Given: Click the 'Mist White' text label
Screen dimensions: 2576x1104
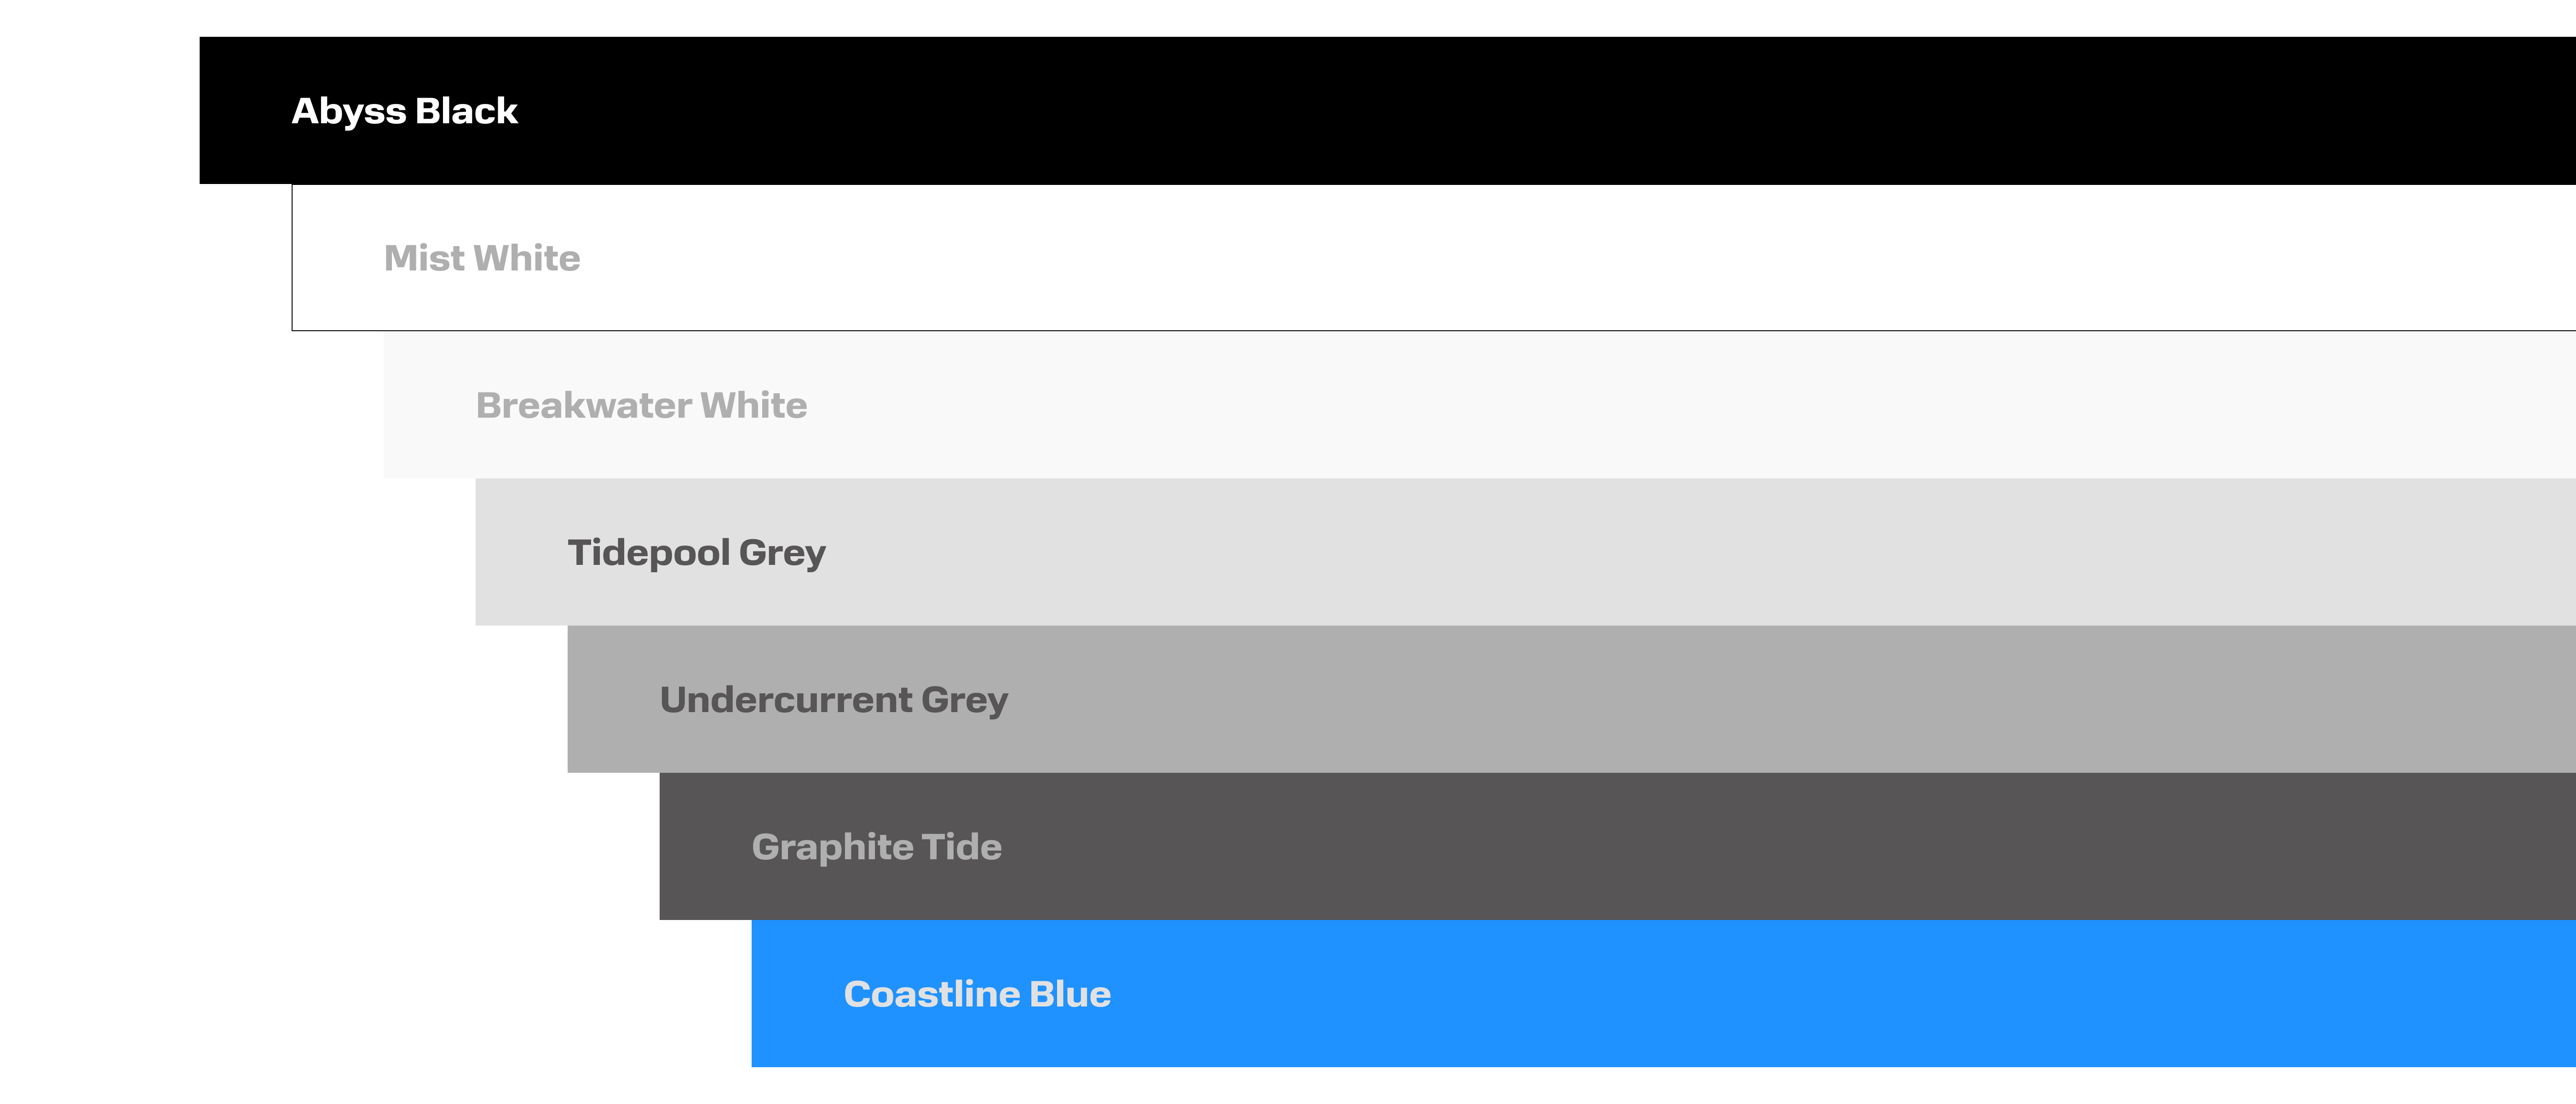Looking at the screenshot, I should pyautogui.click(x=481, y=258).
